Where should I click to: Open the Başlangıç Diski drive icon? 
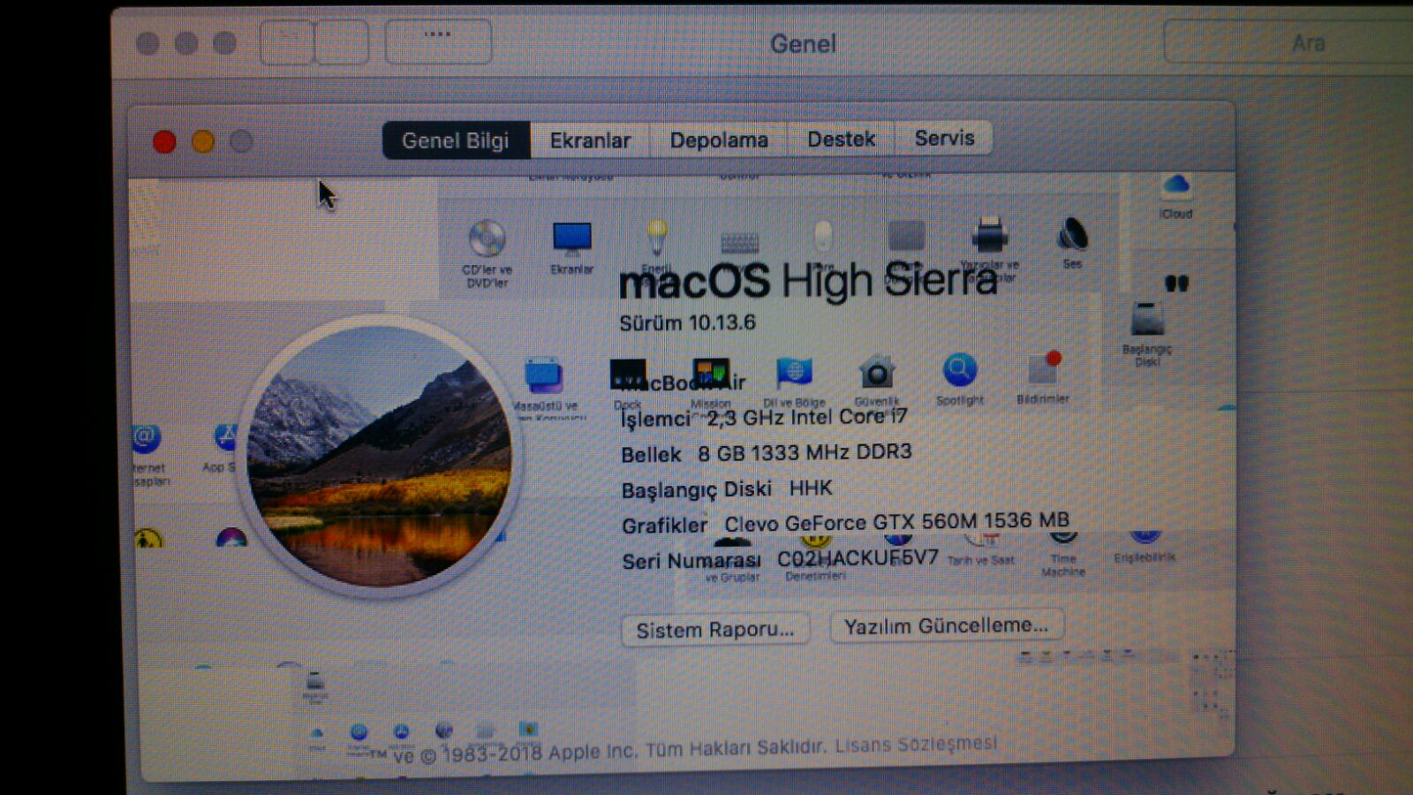tap(1147, 320)
